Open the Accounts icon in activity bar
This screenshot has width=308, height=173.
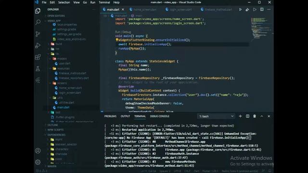coord(38,150)
